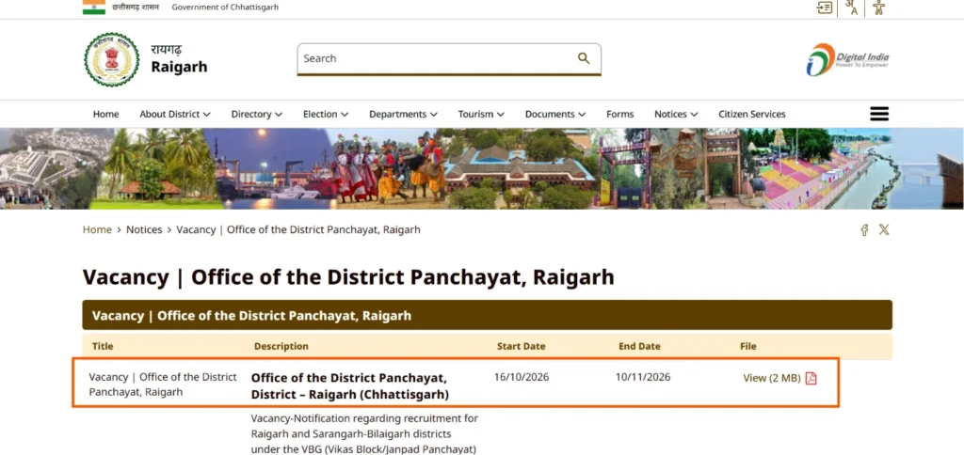Go to Home in navigation bar

coord(105,114)
